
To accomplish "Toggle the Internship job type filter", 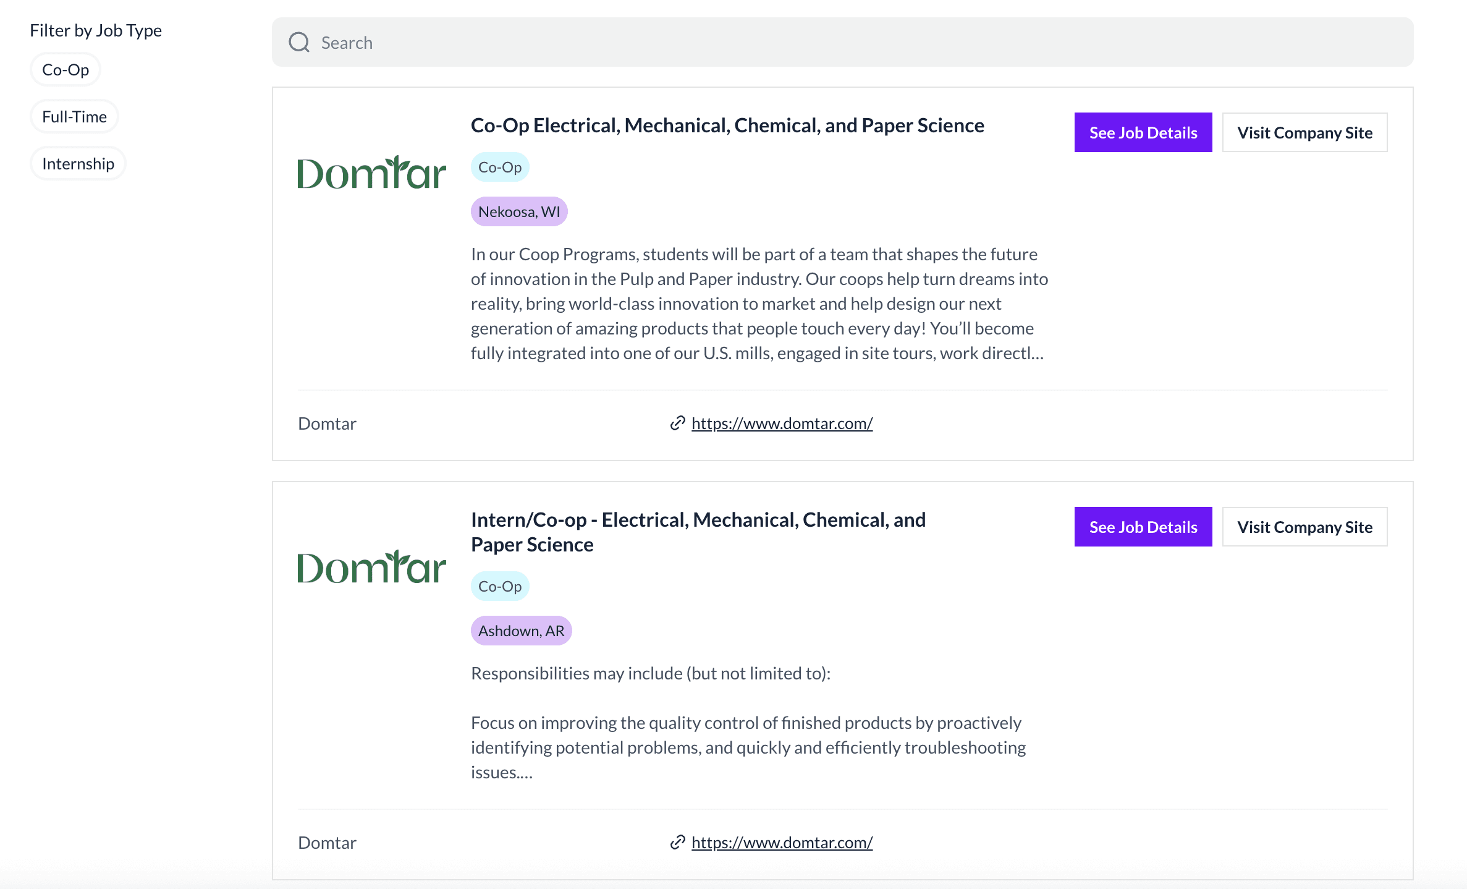I will pyautogui.click(x=78, y=164).
